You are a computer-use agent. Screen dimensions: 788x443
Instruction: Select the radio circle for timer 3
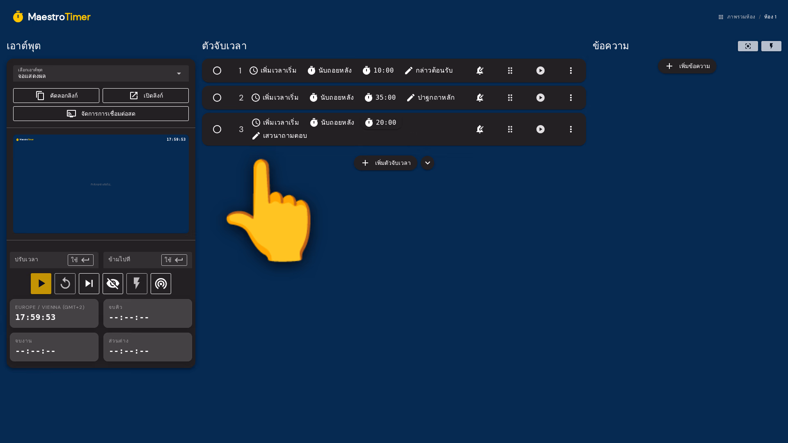point(217,129)
